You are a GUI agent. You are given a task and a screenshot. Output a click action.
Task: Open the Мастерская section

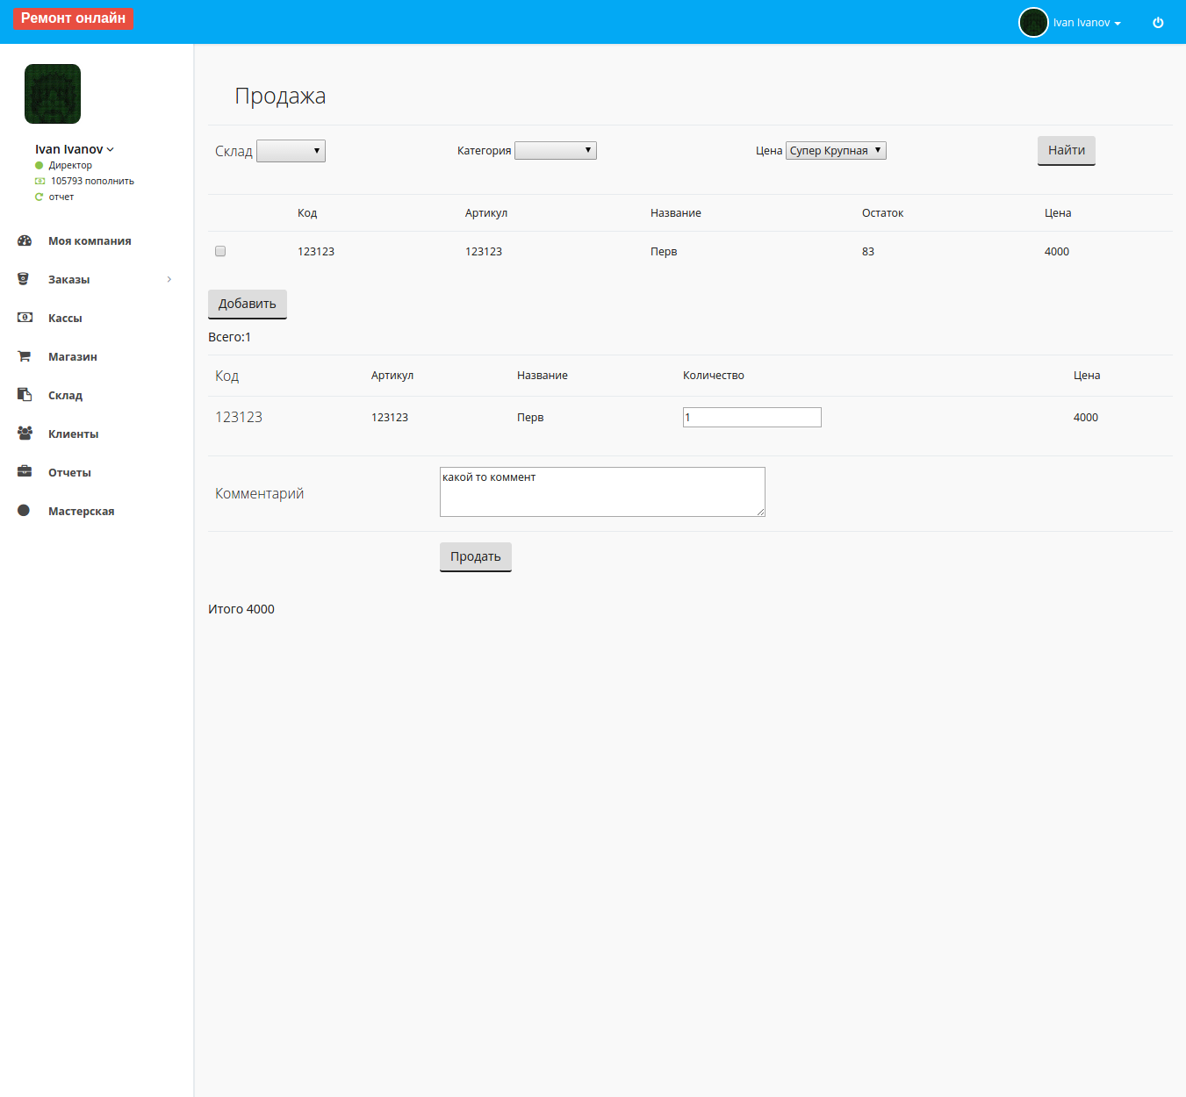coord(81,511)
